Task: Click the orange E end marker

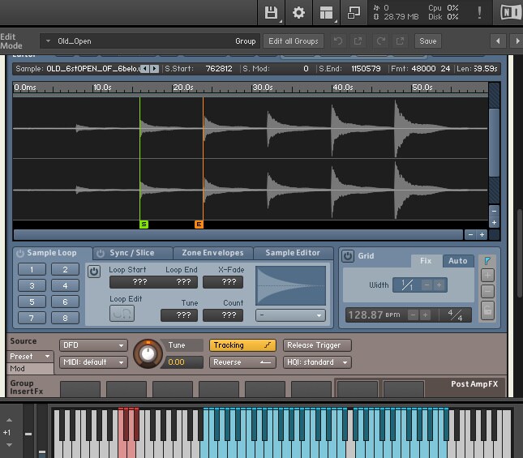Action: pos(199,225)
